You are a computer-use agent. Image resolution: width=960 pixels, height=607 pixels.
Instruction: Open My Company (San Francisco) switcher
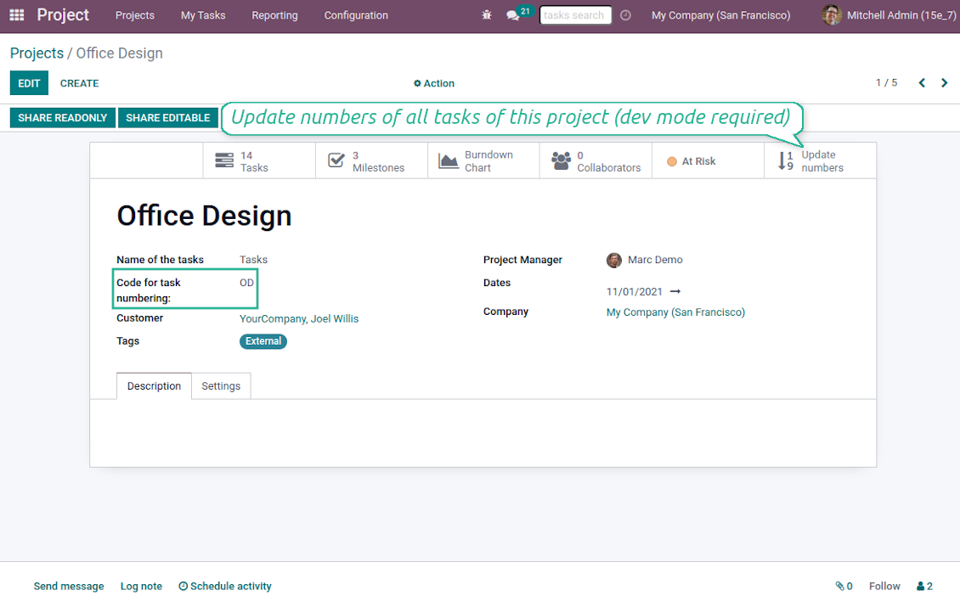[720, 15]
